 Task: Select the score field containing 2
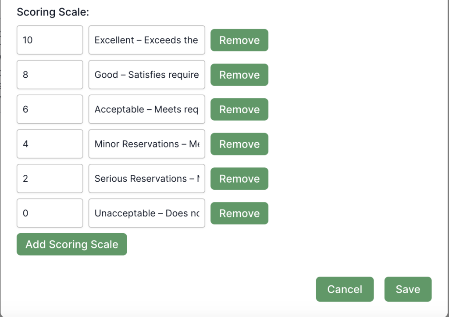pyautogui.click(x=50, y=179)
